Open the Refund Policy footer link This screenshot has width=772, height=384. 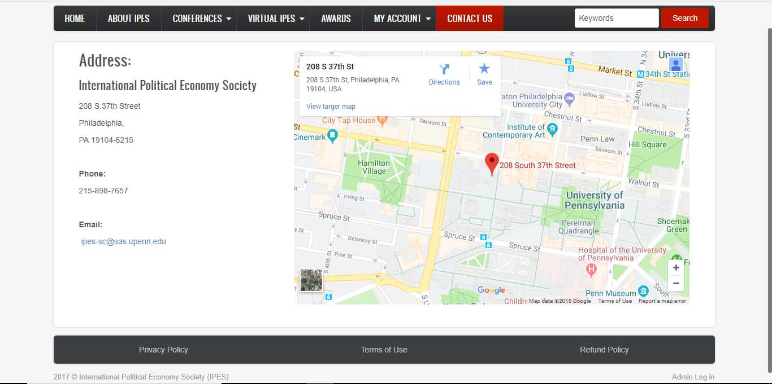(604, 350)
